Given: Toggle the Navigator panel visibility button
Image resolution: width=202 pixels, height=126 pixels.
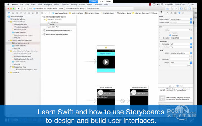Looking at the screenshot, I should [181, 9].
